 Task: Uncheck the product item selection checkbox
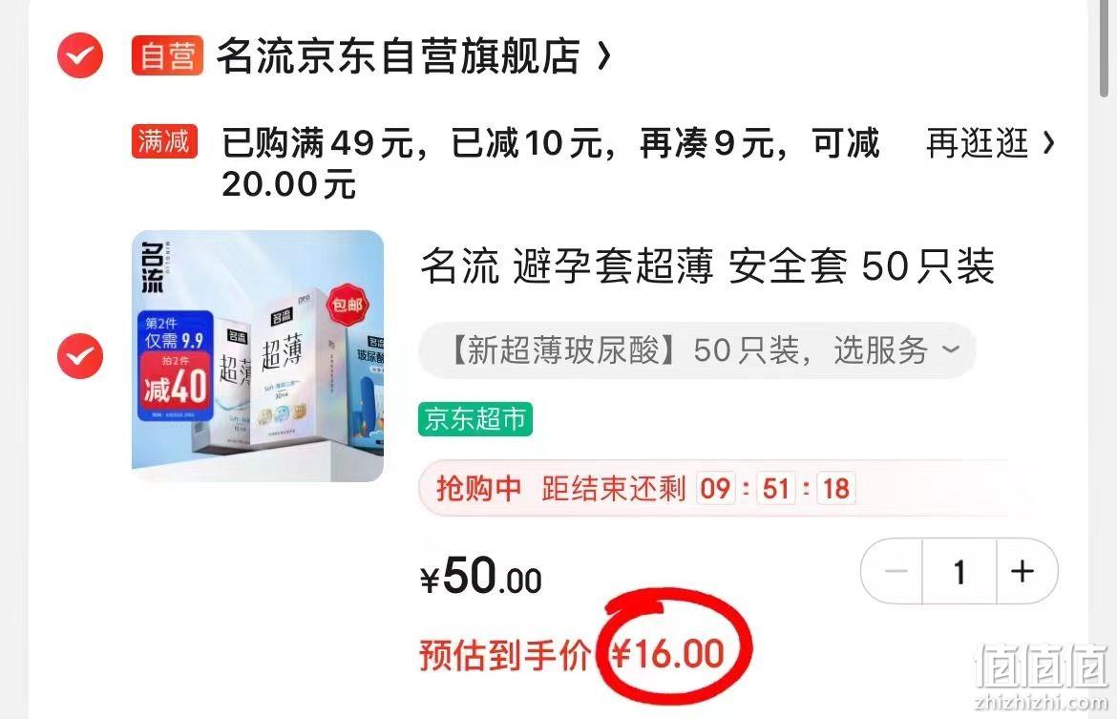[x=80, y=355]
